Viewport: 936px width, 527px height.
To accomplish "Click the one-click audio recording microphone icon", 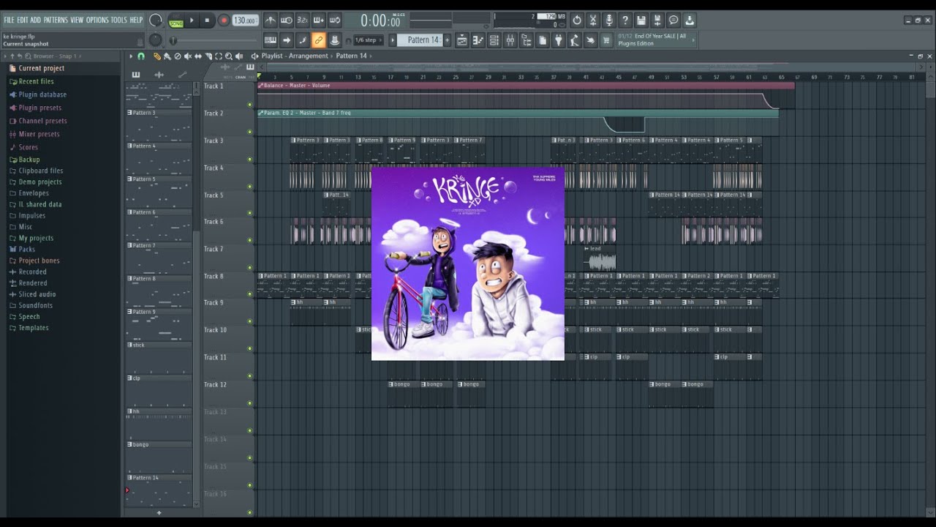I will [x=608, y=20].
